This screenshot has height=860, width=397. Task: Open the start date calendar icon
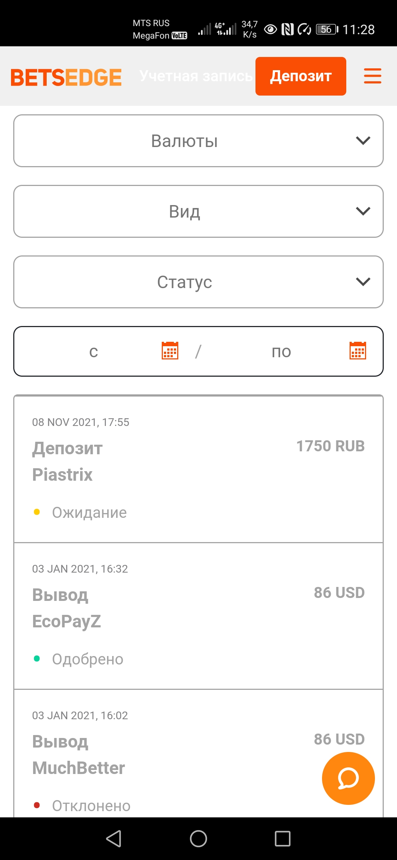[x=170, y=351]
